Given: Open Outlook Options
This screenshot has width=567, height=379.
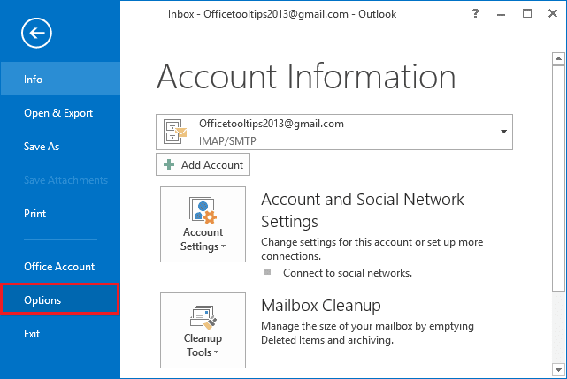Looking at the screenshot, I should (60, 299).
